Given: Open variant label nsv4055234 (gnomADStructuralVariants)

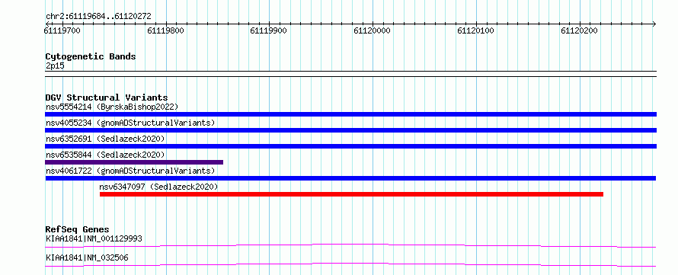Looking at the screenshot, I should tap(130, 123).
